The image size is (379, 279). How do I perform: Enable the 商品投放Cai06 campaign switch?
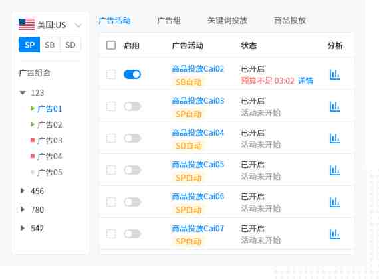132,202
